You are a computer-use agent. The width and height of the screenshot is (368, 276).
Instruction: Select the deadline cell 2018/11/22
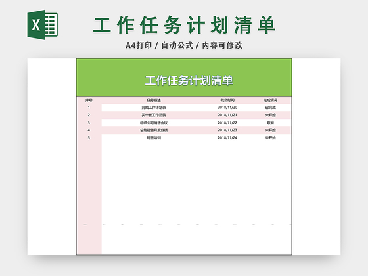[x=227, y=122]
